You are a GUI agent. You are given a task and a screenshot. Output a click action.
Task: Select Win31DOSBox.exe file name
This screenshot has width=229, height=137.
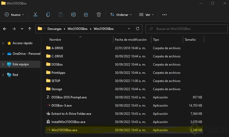click(x=64, y=130)
